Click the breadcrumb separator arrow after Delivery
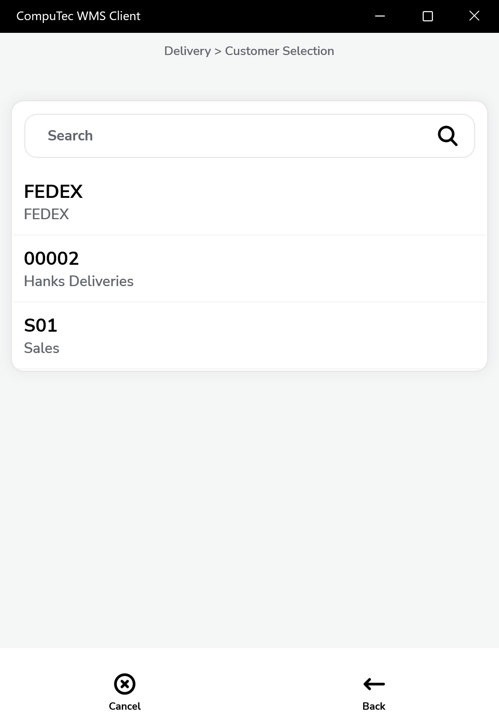This screenshot has width=499, height=720. tap(218, 51)
